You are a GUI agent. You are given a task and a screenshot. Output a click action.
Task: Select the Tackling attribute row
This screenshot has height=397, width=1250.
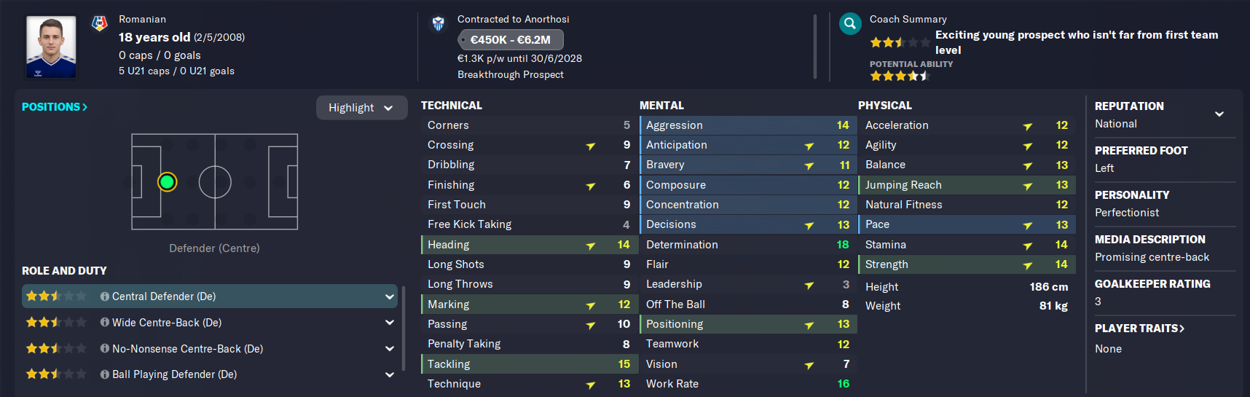530,364
